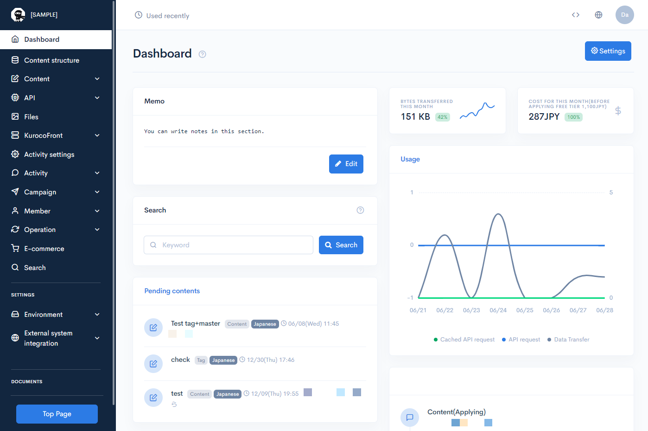Open Dashboard in the sidebar
Viewport: 648px width, 431px height.
[x=56, y=39]
